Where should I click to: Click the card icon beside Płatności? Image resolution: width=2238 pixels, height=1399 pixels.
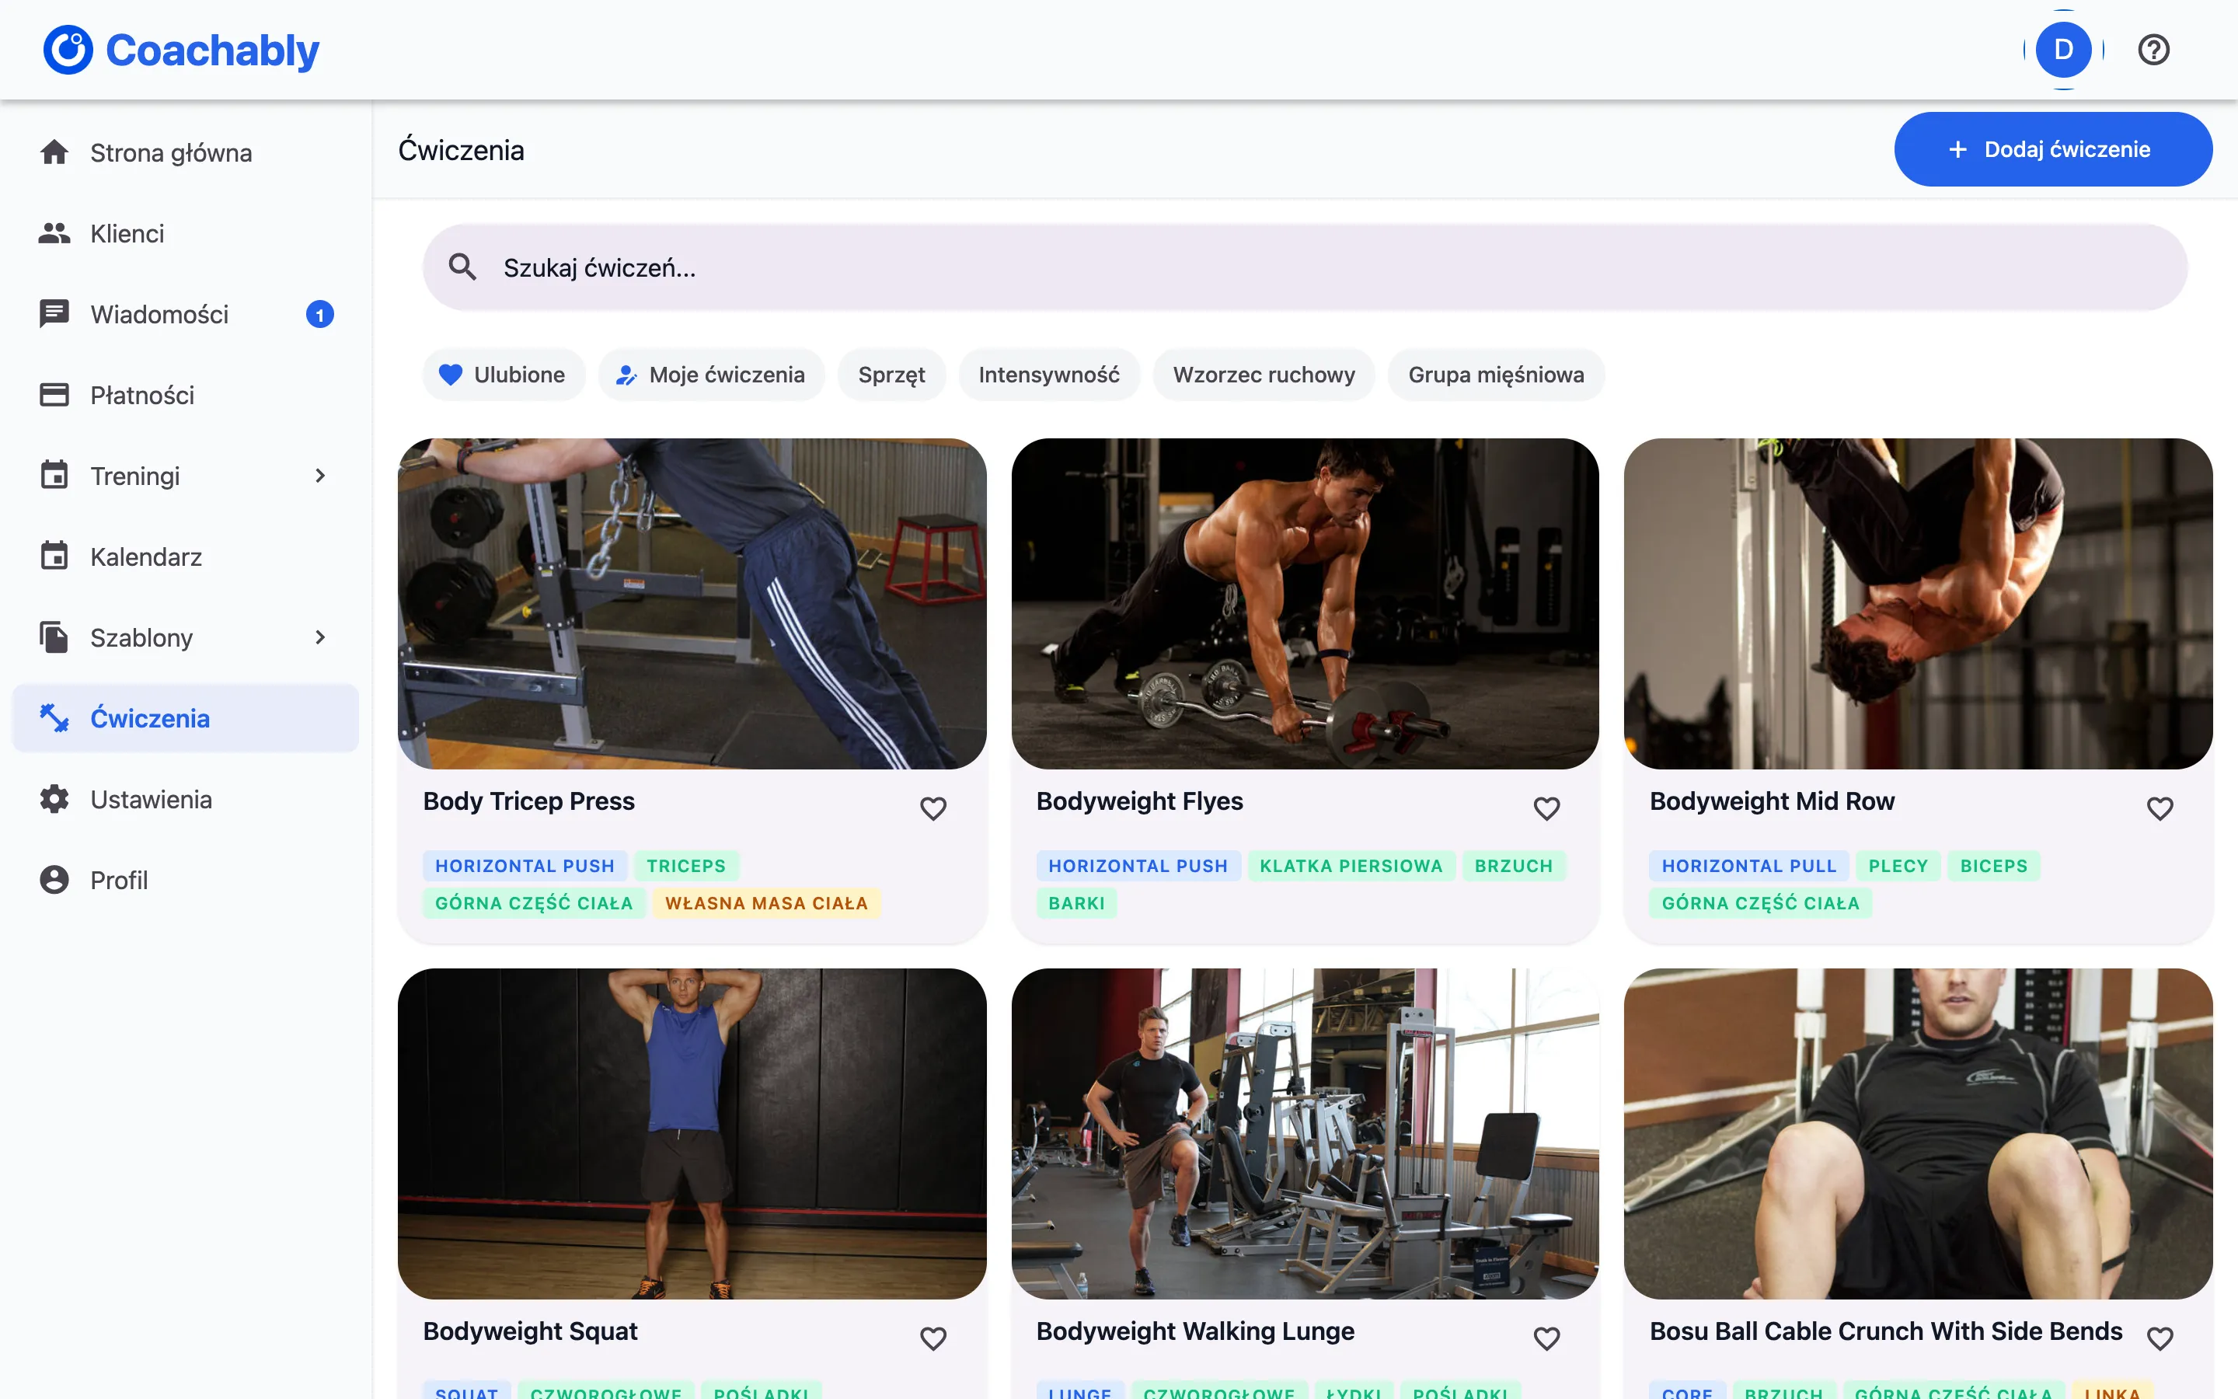[54, 395]
